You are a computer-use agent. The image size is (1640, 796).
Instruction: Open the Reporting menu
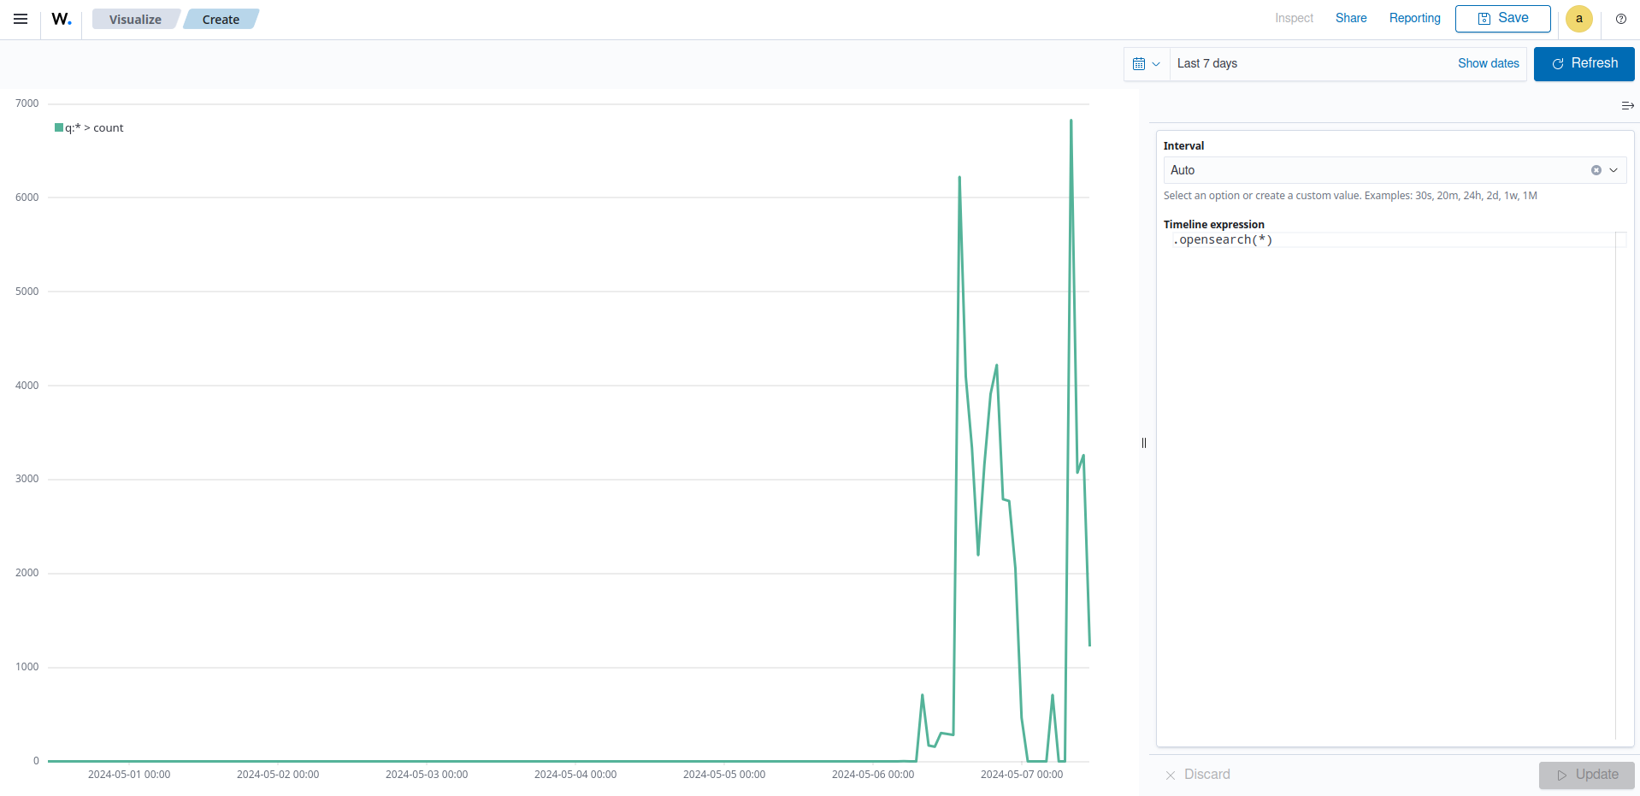coord(1414,18)
